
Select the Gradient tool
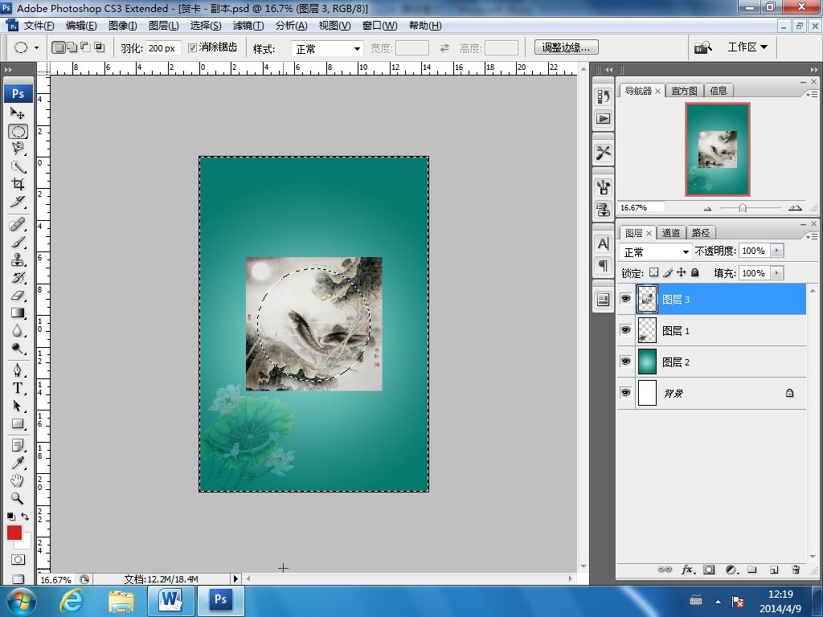click(18, 313)
